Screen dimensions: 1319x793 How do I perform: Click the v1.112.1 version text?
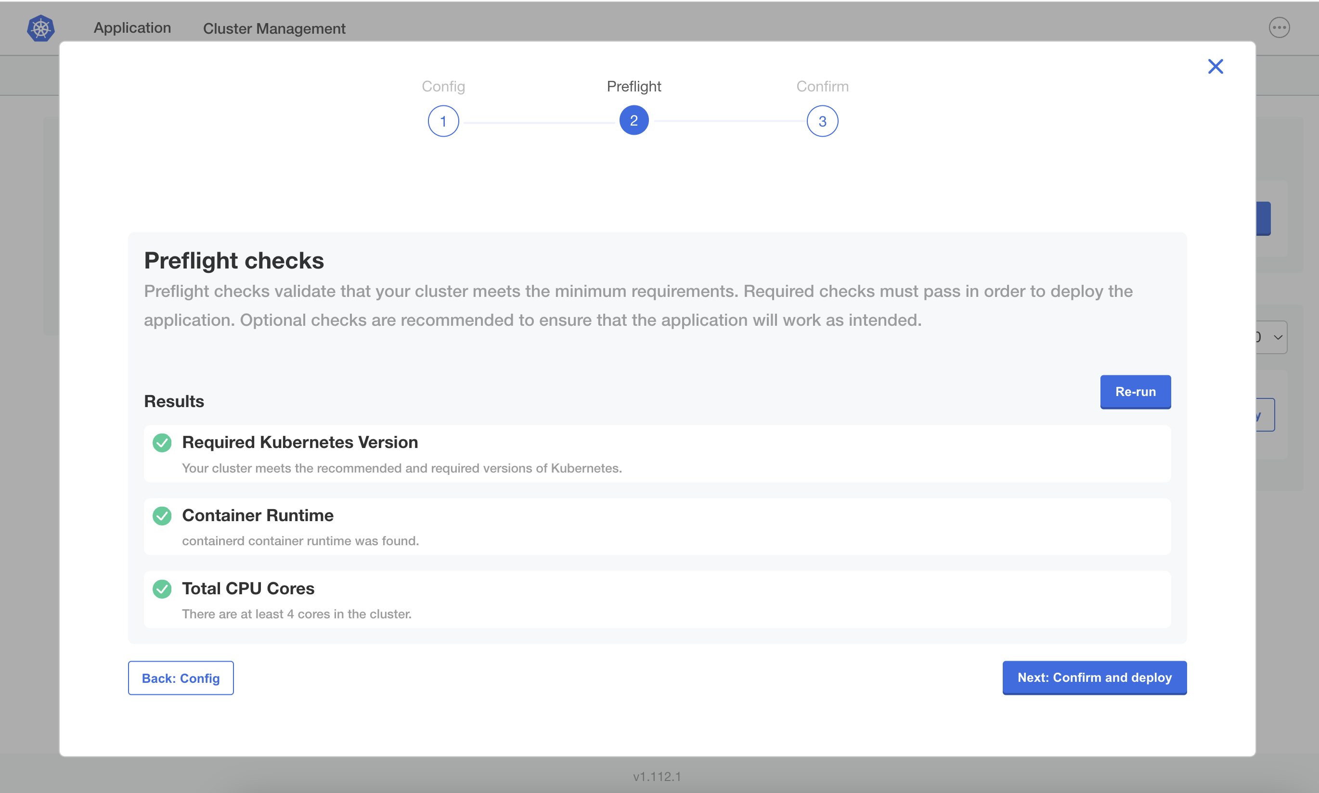point(657,777)
